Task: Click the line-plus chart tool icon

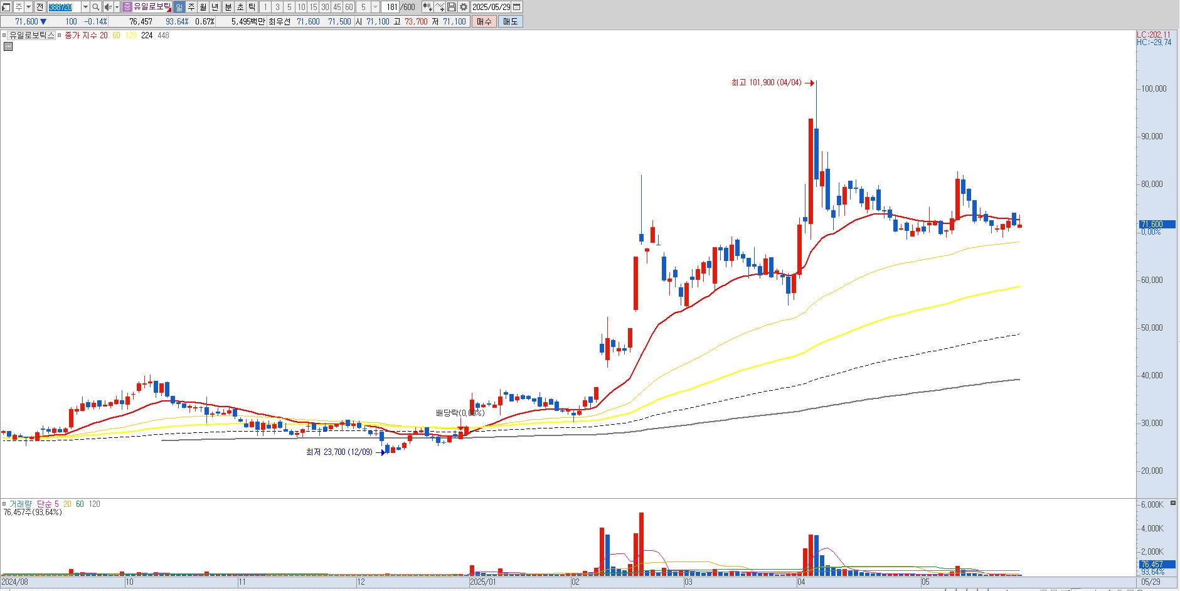Action: click(x=440, y=7)
